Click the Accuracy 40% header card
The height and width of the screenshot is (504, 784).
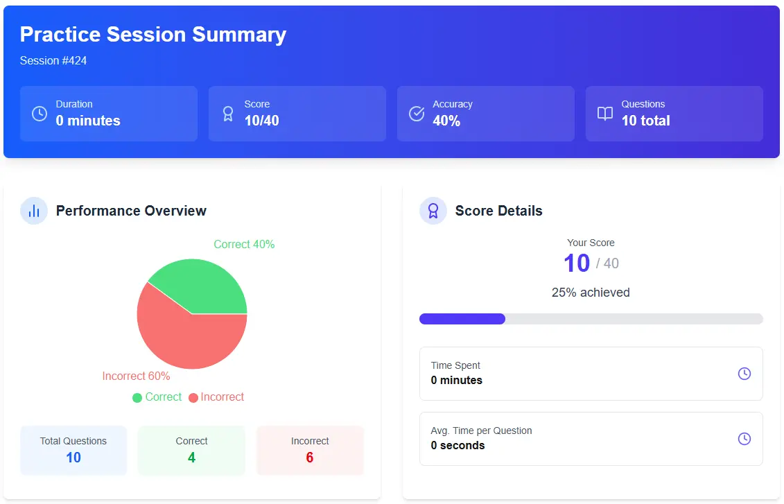click(485, 114)
